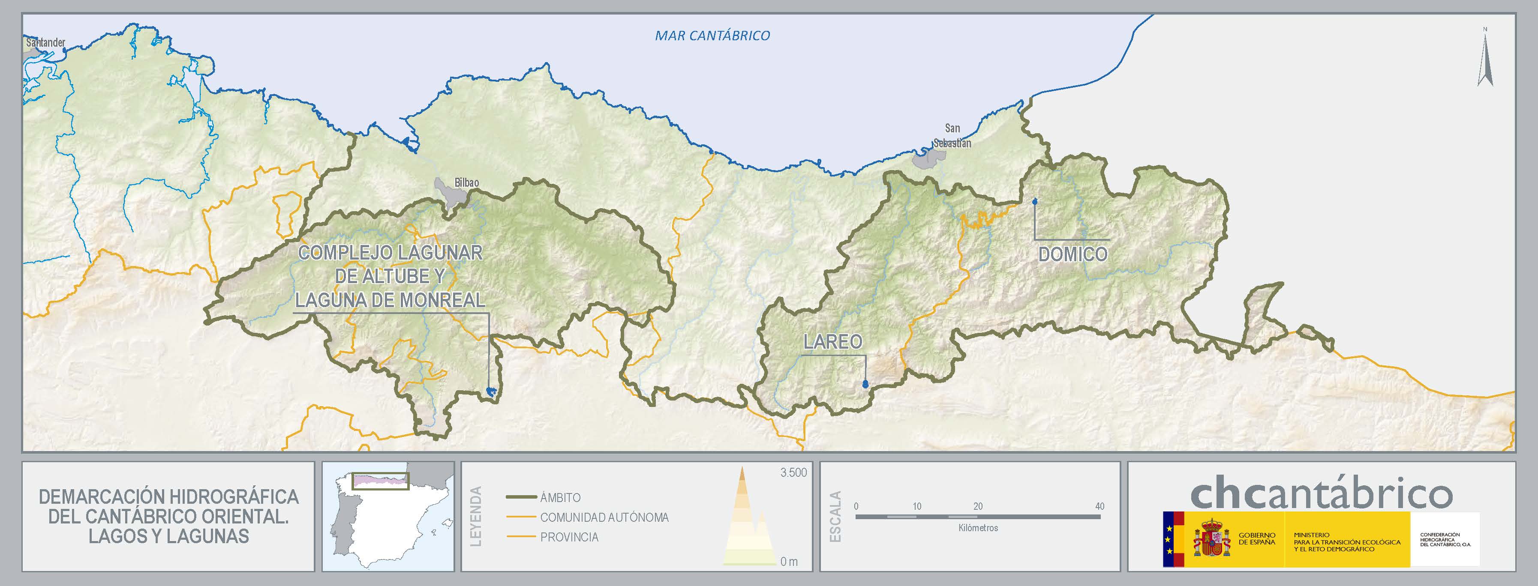Click the Spanish coat of arms emblem
The width and height of the screenshot is (1538, 586).
pyautogui.click(x=1211, y=539)
